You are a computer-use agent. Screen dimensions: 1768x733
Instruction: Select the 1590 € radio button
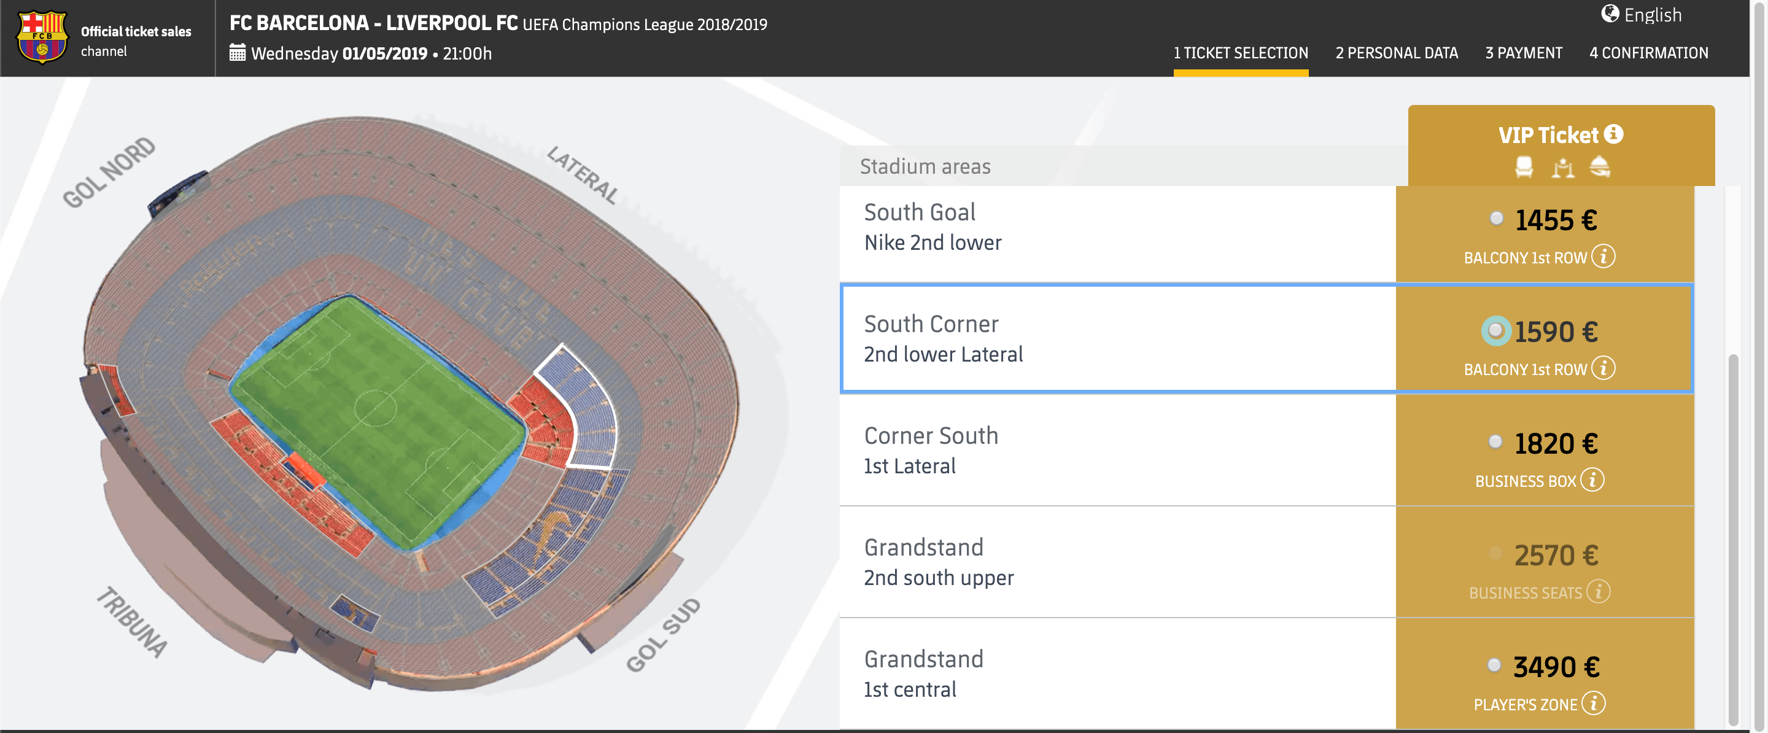pyautogui.click(x=1495, y=331)
